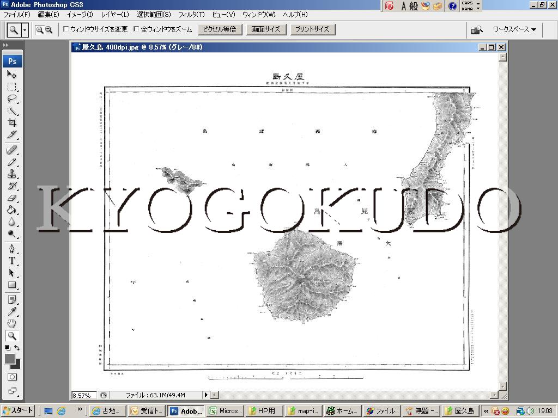
Task: Select the Move tool
Action: [x=12, y=74]
